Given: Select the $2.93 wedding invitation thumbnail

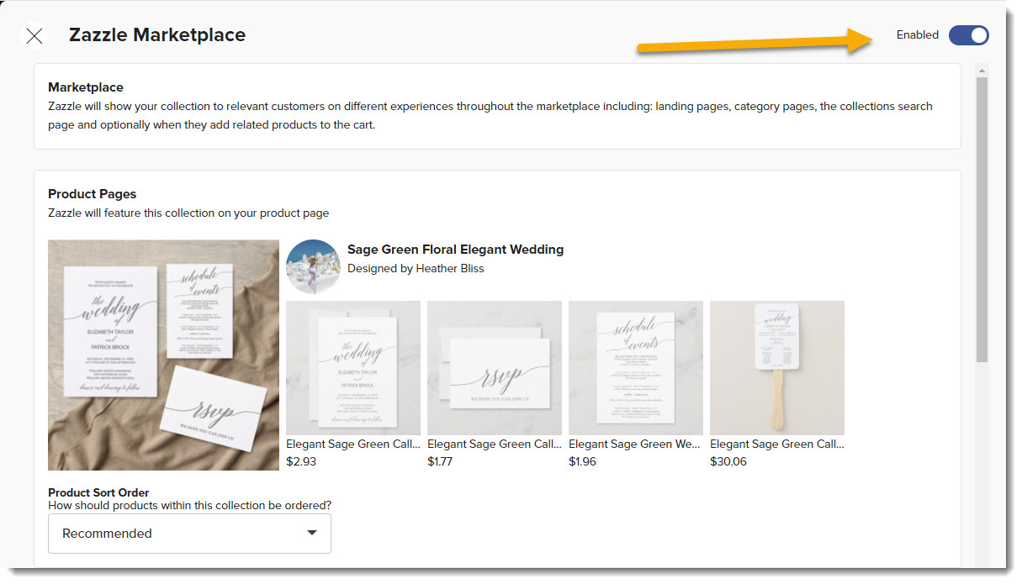Looking at the screenshot, I should [x=353, y=368].
